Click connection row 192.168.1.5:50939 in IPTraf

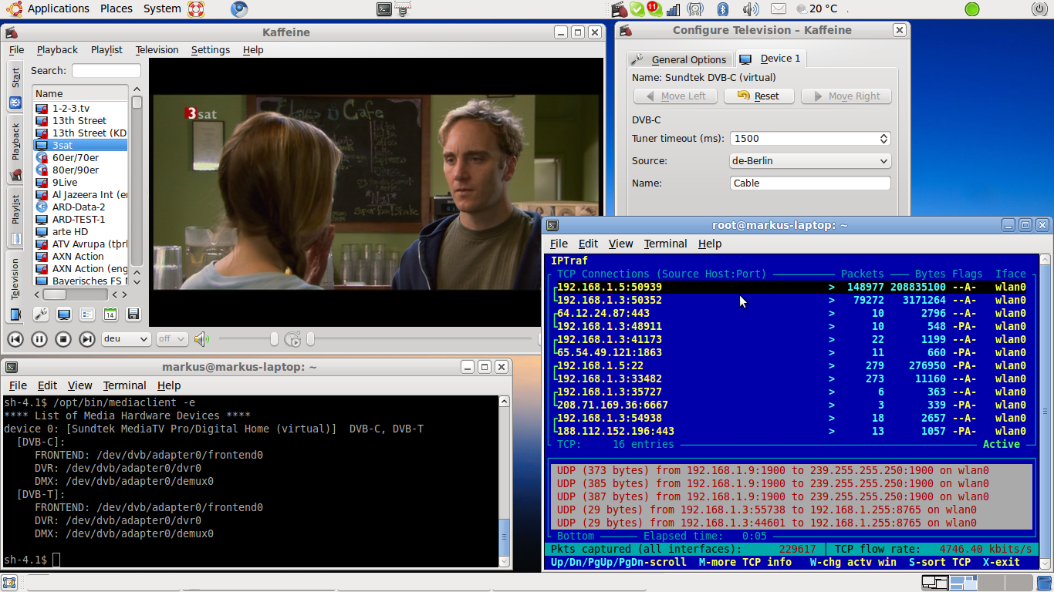pyautogui.click(x=791, y=287)
